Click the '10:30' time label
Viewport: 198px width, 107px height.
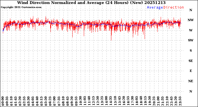[x=80, y=101]
